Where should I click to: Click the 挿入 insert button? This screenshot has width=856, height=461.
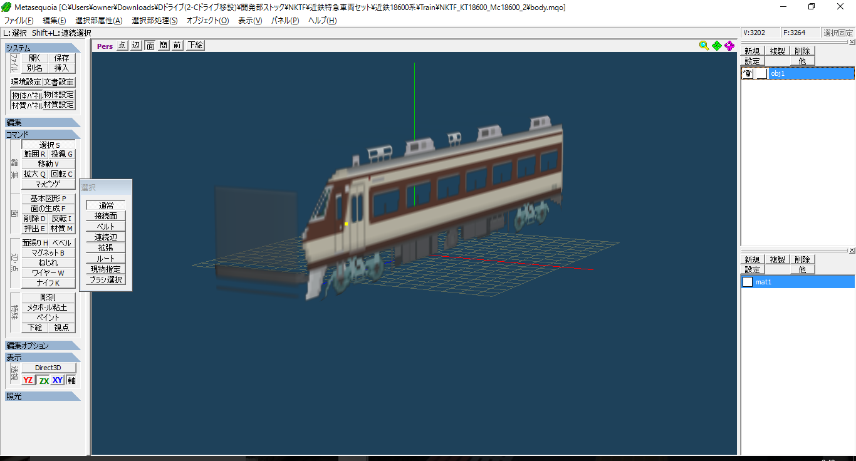coord(62,68)
